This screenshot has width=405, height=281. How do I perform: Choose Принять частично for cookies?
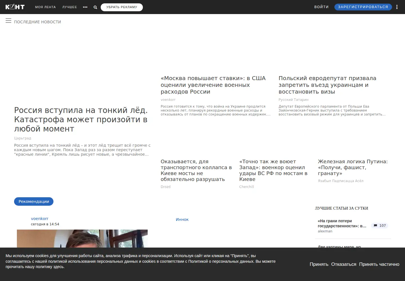[x=379, y=264]
